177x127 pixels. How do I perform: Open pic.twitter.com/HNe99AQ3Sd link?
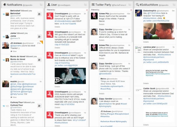(x=156, y=21)
